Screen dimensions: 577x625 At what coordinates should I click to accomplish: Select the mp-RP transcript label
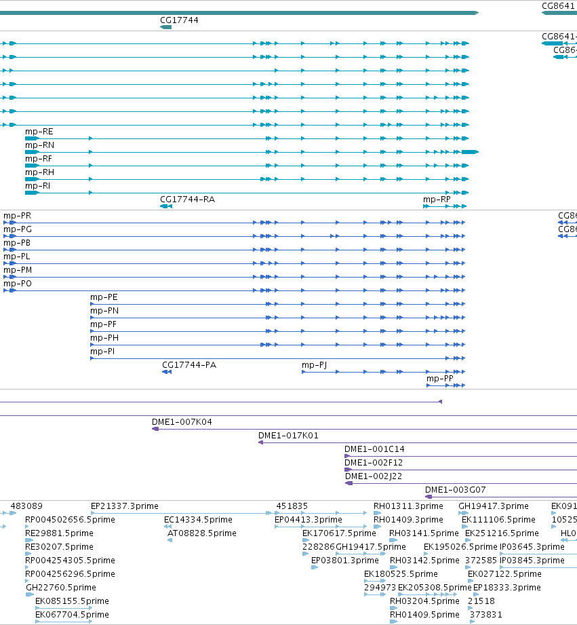pos(437,200)
